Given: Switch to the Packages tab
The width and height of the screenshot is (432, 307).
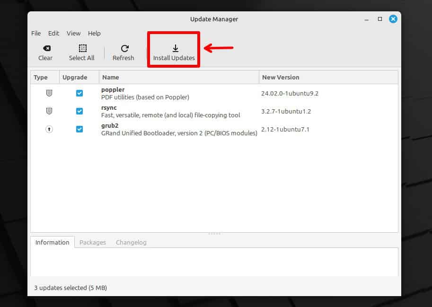Looking at the screenshot, I should pos(93,242).
